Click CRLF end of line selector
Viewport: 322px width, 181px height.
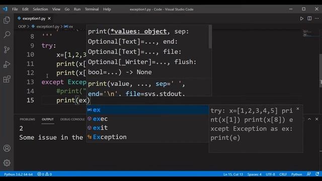point(283,174)
